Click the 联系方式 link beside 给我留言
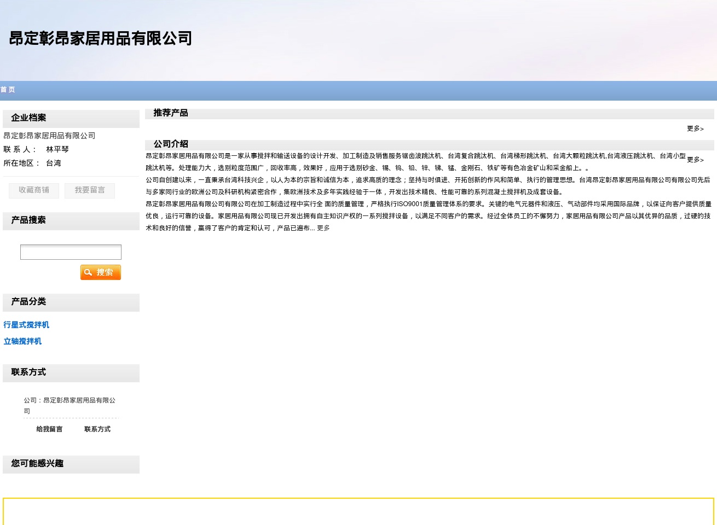 click(97, 429)
